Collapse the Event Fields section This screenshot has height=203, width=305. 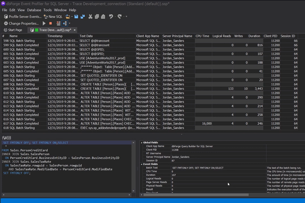142,164
